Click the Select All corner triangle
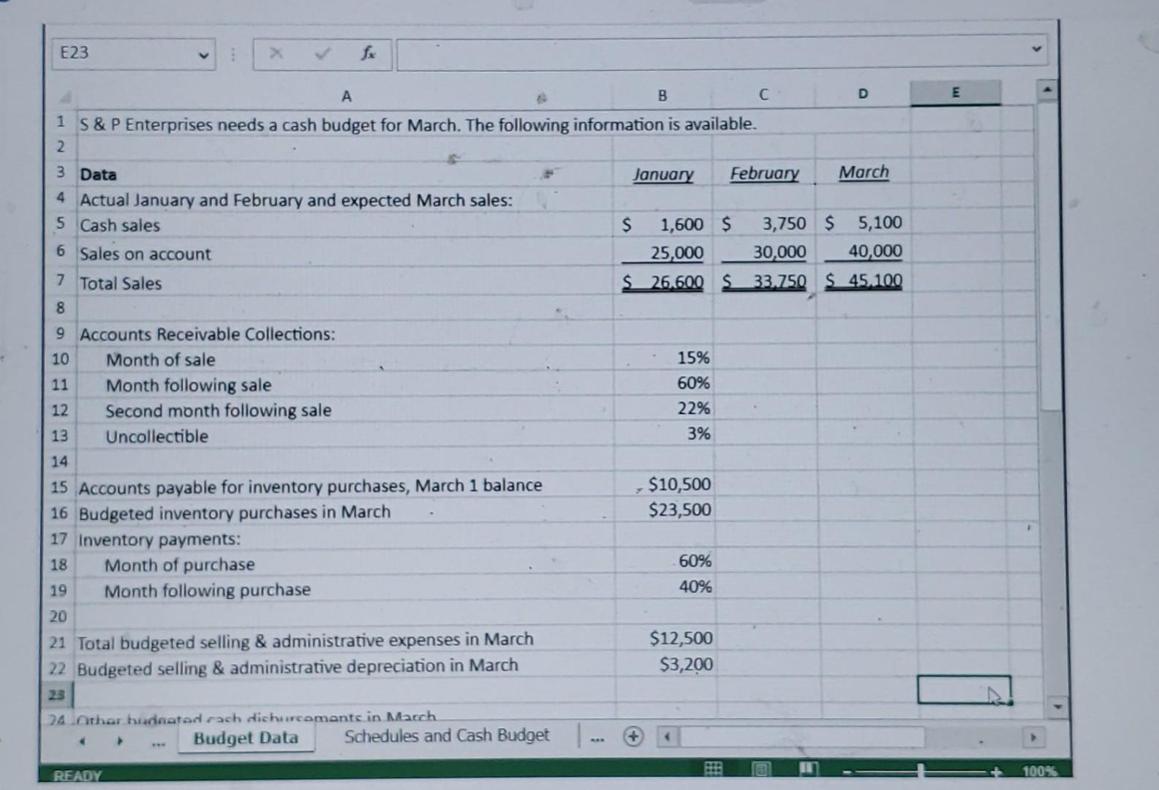This screenshot has width=1159, height=790. click(64, 97)
